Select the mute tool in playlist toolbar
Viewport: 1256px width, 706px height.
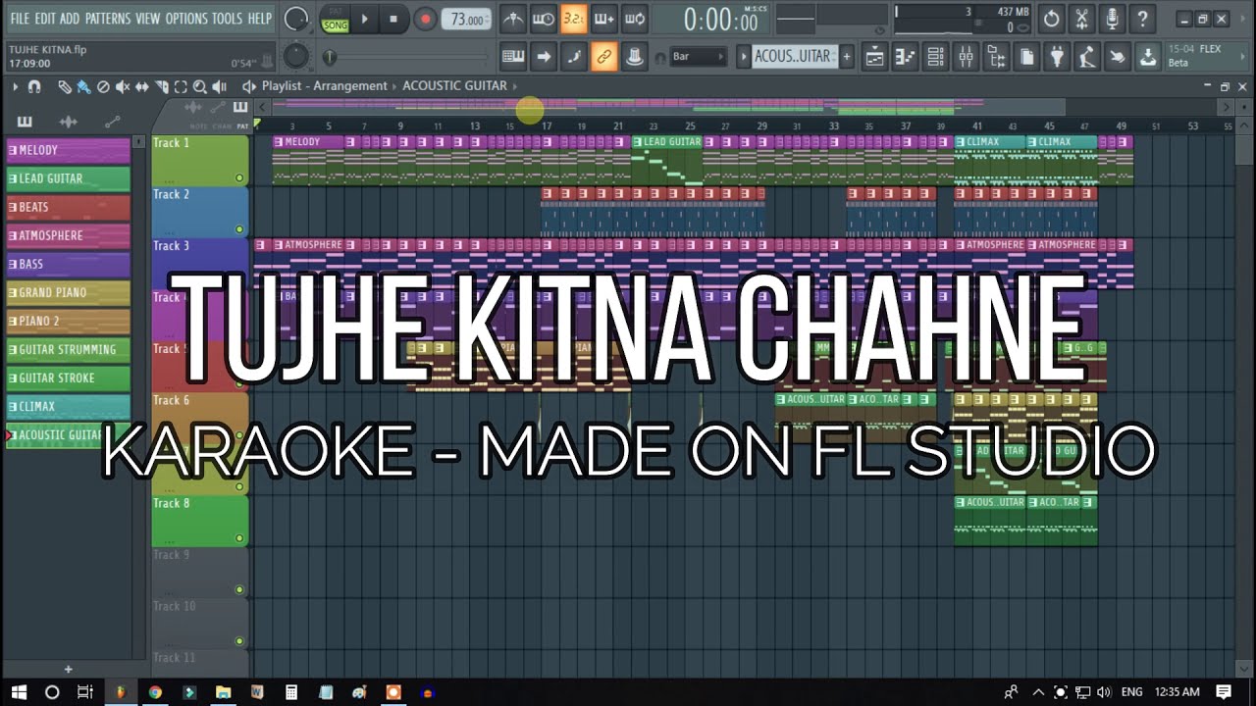tap(123, 86)
